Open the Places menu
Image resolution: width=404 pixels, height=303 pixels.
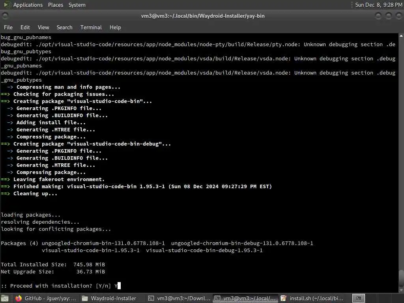pyautogui.click(x=55, y=5)
